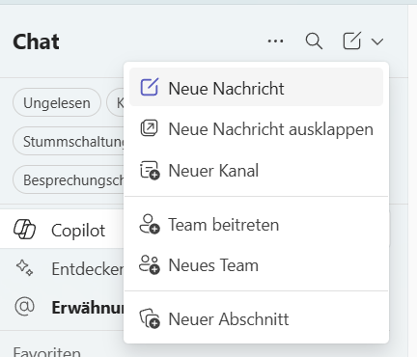The width and height of the screenshot is (417, 357).
Task: Click the people-plus icon beside Neues Team
Action: [x=150, y=265]
